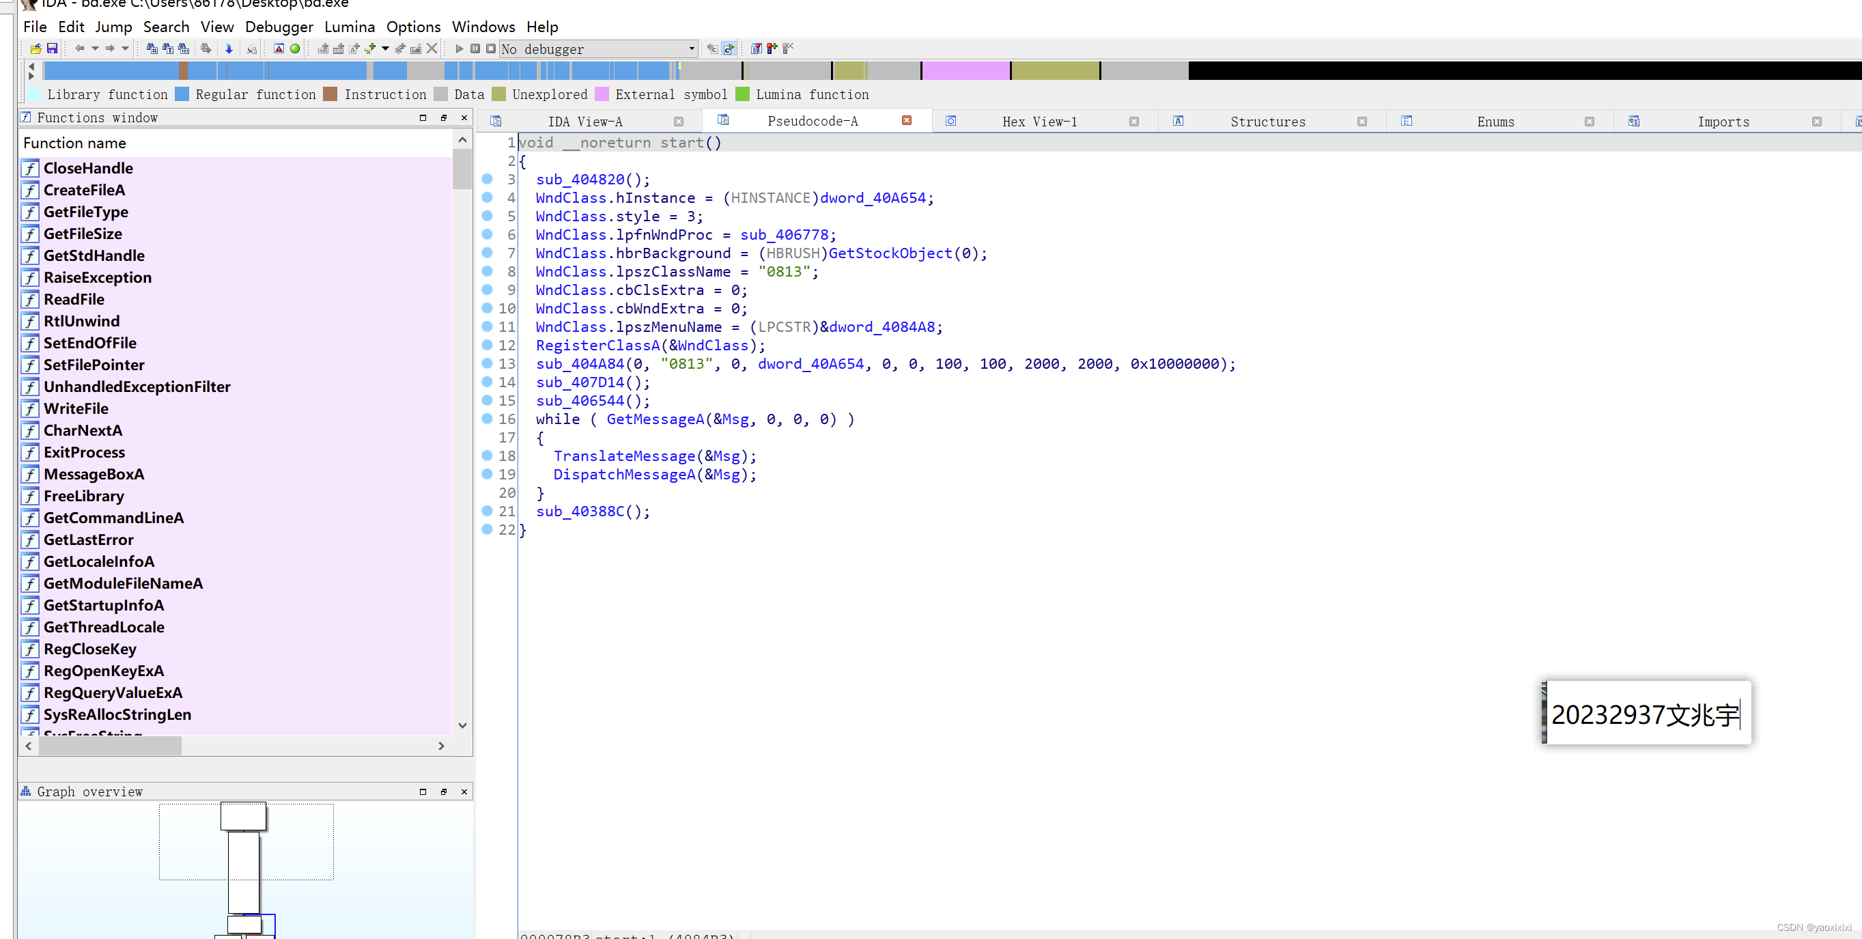Toggle breakpoint dot on line 21
Screen dimensions: 1862x939
coord(488,511)
